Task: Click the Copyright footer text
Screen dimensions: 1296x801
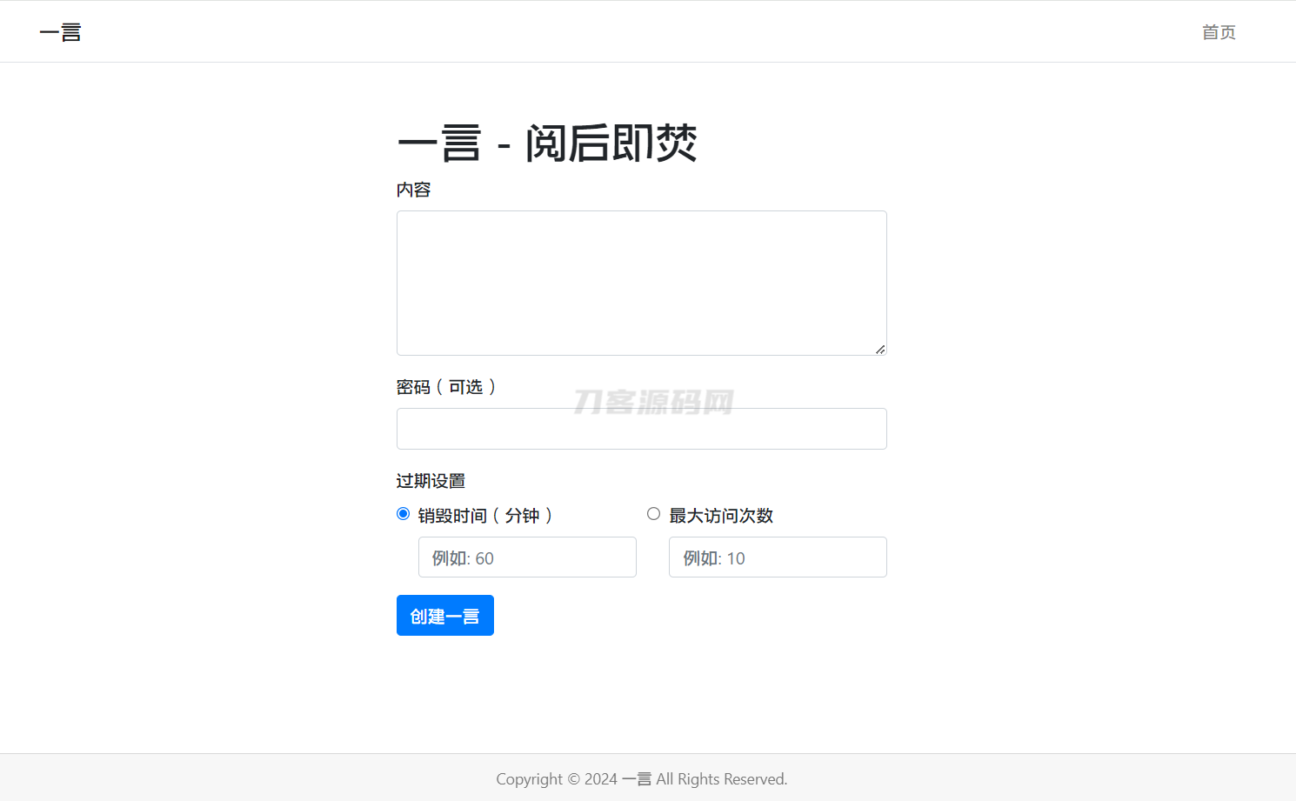Action: tap(641, 778)
